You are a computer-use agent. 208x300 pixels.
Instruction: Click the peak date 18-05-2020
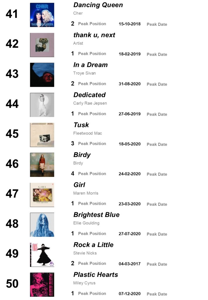pyautogui.click(x=130, y=144)
